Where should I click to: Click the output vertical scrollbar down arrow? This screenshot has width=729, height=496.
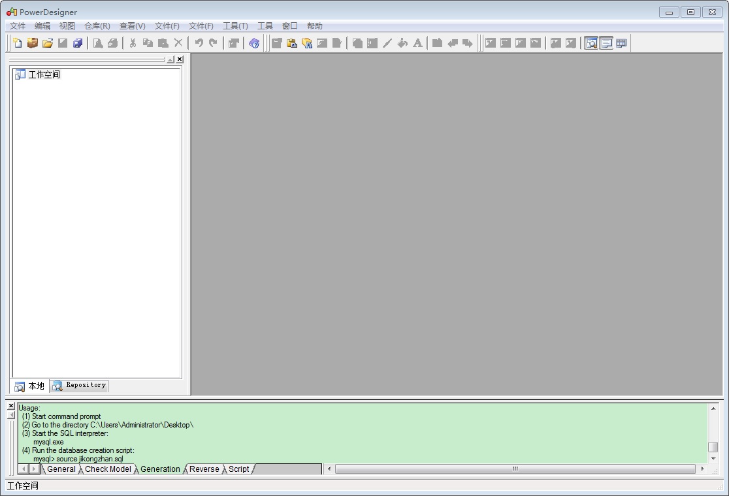(713, 458)
